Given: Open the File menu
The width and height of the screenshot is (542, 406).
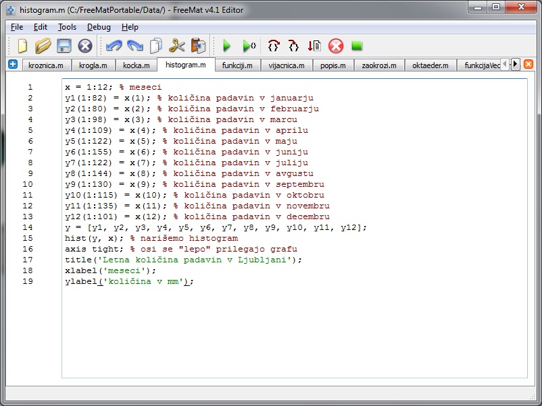Looking at the screenshot, I should point(17,27).
